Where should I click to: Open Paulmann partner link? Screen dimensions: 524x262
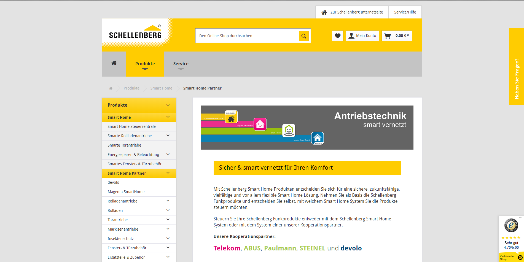tap(280, 248)
